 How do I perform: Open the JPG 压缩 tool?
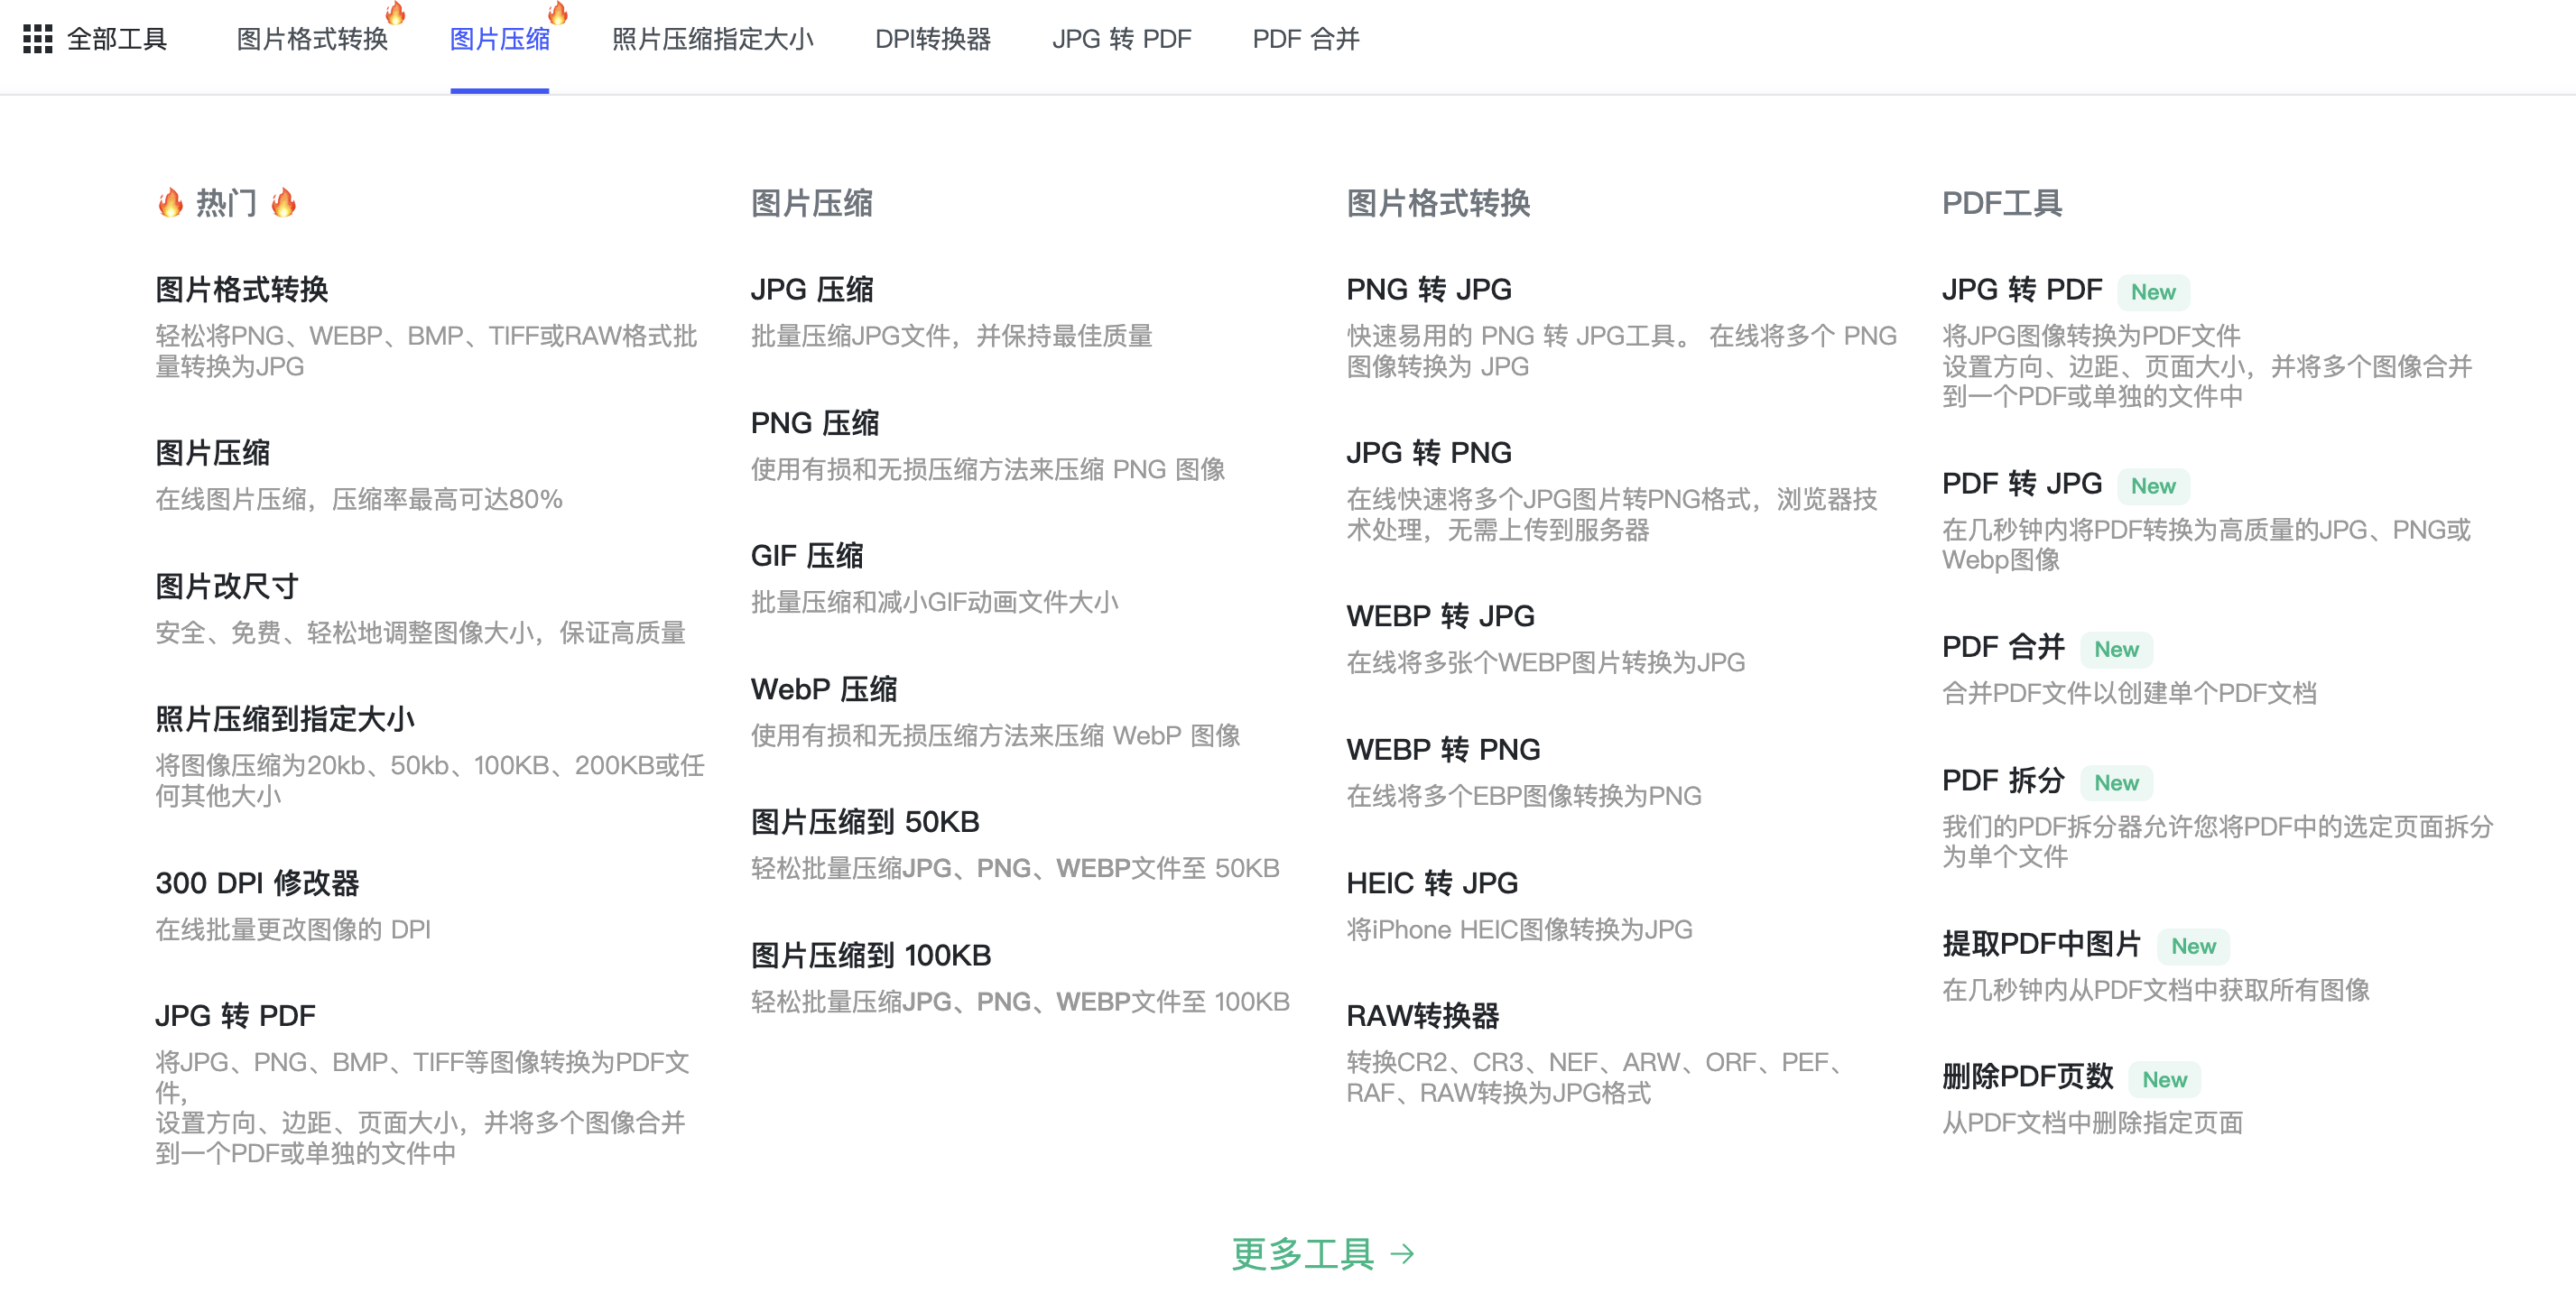812,289
